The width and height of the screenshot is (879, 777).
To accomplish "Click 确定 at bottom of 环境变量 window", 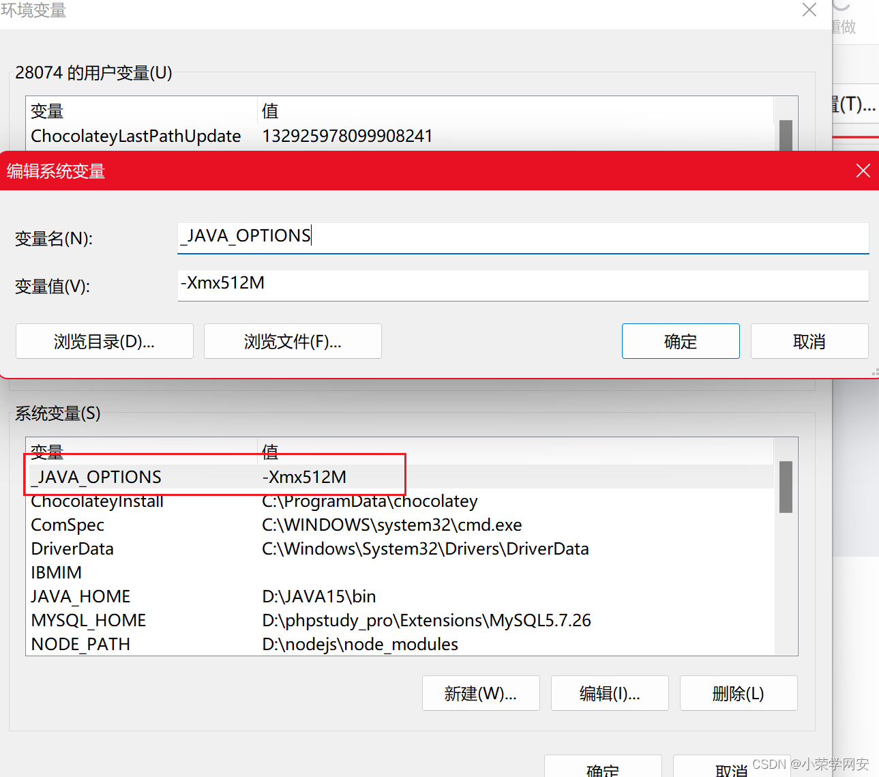I will click(x=603, y=767).
